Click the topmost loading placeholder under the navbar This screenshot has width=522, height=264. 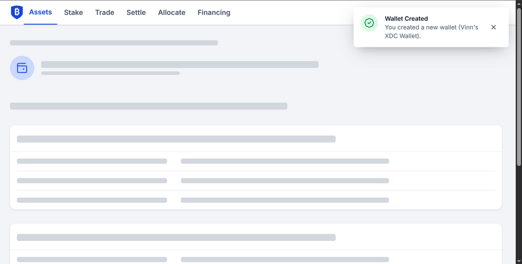[x=114, y=43]
